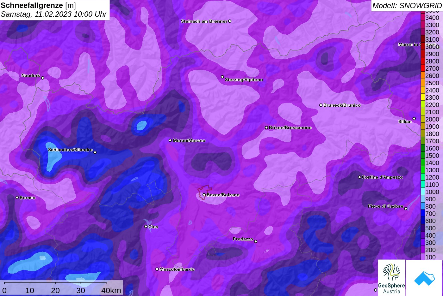Click the Meran/Merano city marker
Screen dimensions: 443x296
[170, 140]
